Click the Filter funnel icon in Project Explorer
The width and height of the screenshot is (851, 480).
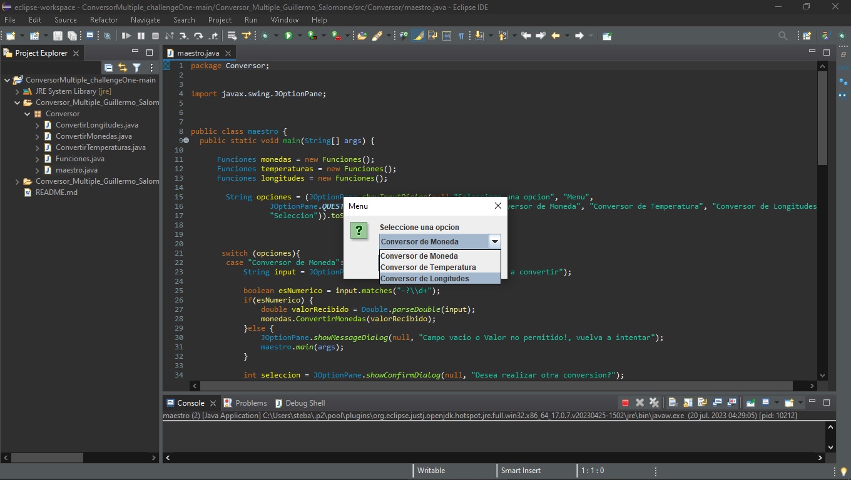point(136,67)
